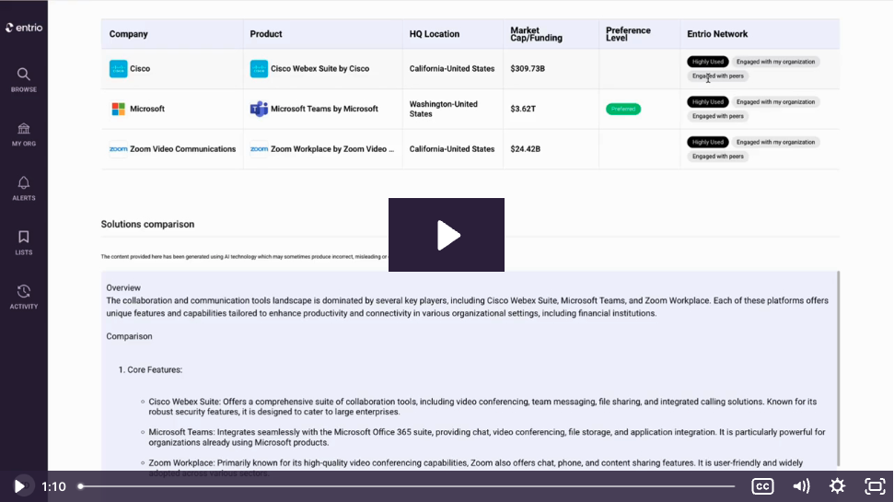894x502 pixels.
Task: Click the 1. Core Features list item
Action: (x=150, y=369)
